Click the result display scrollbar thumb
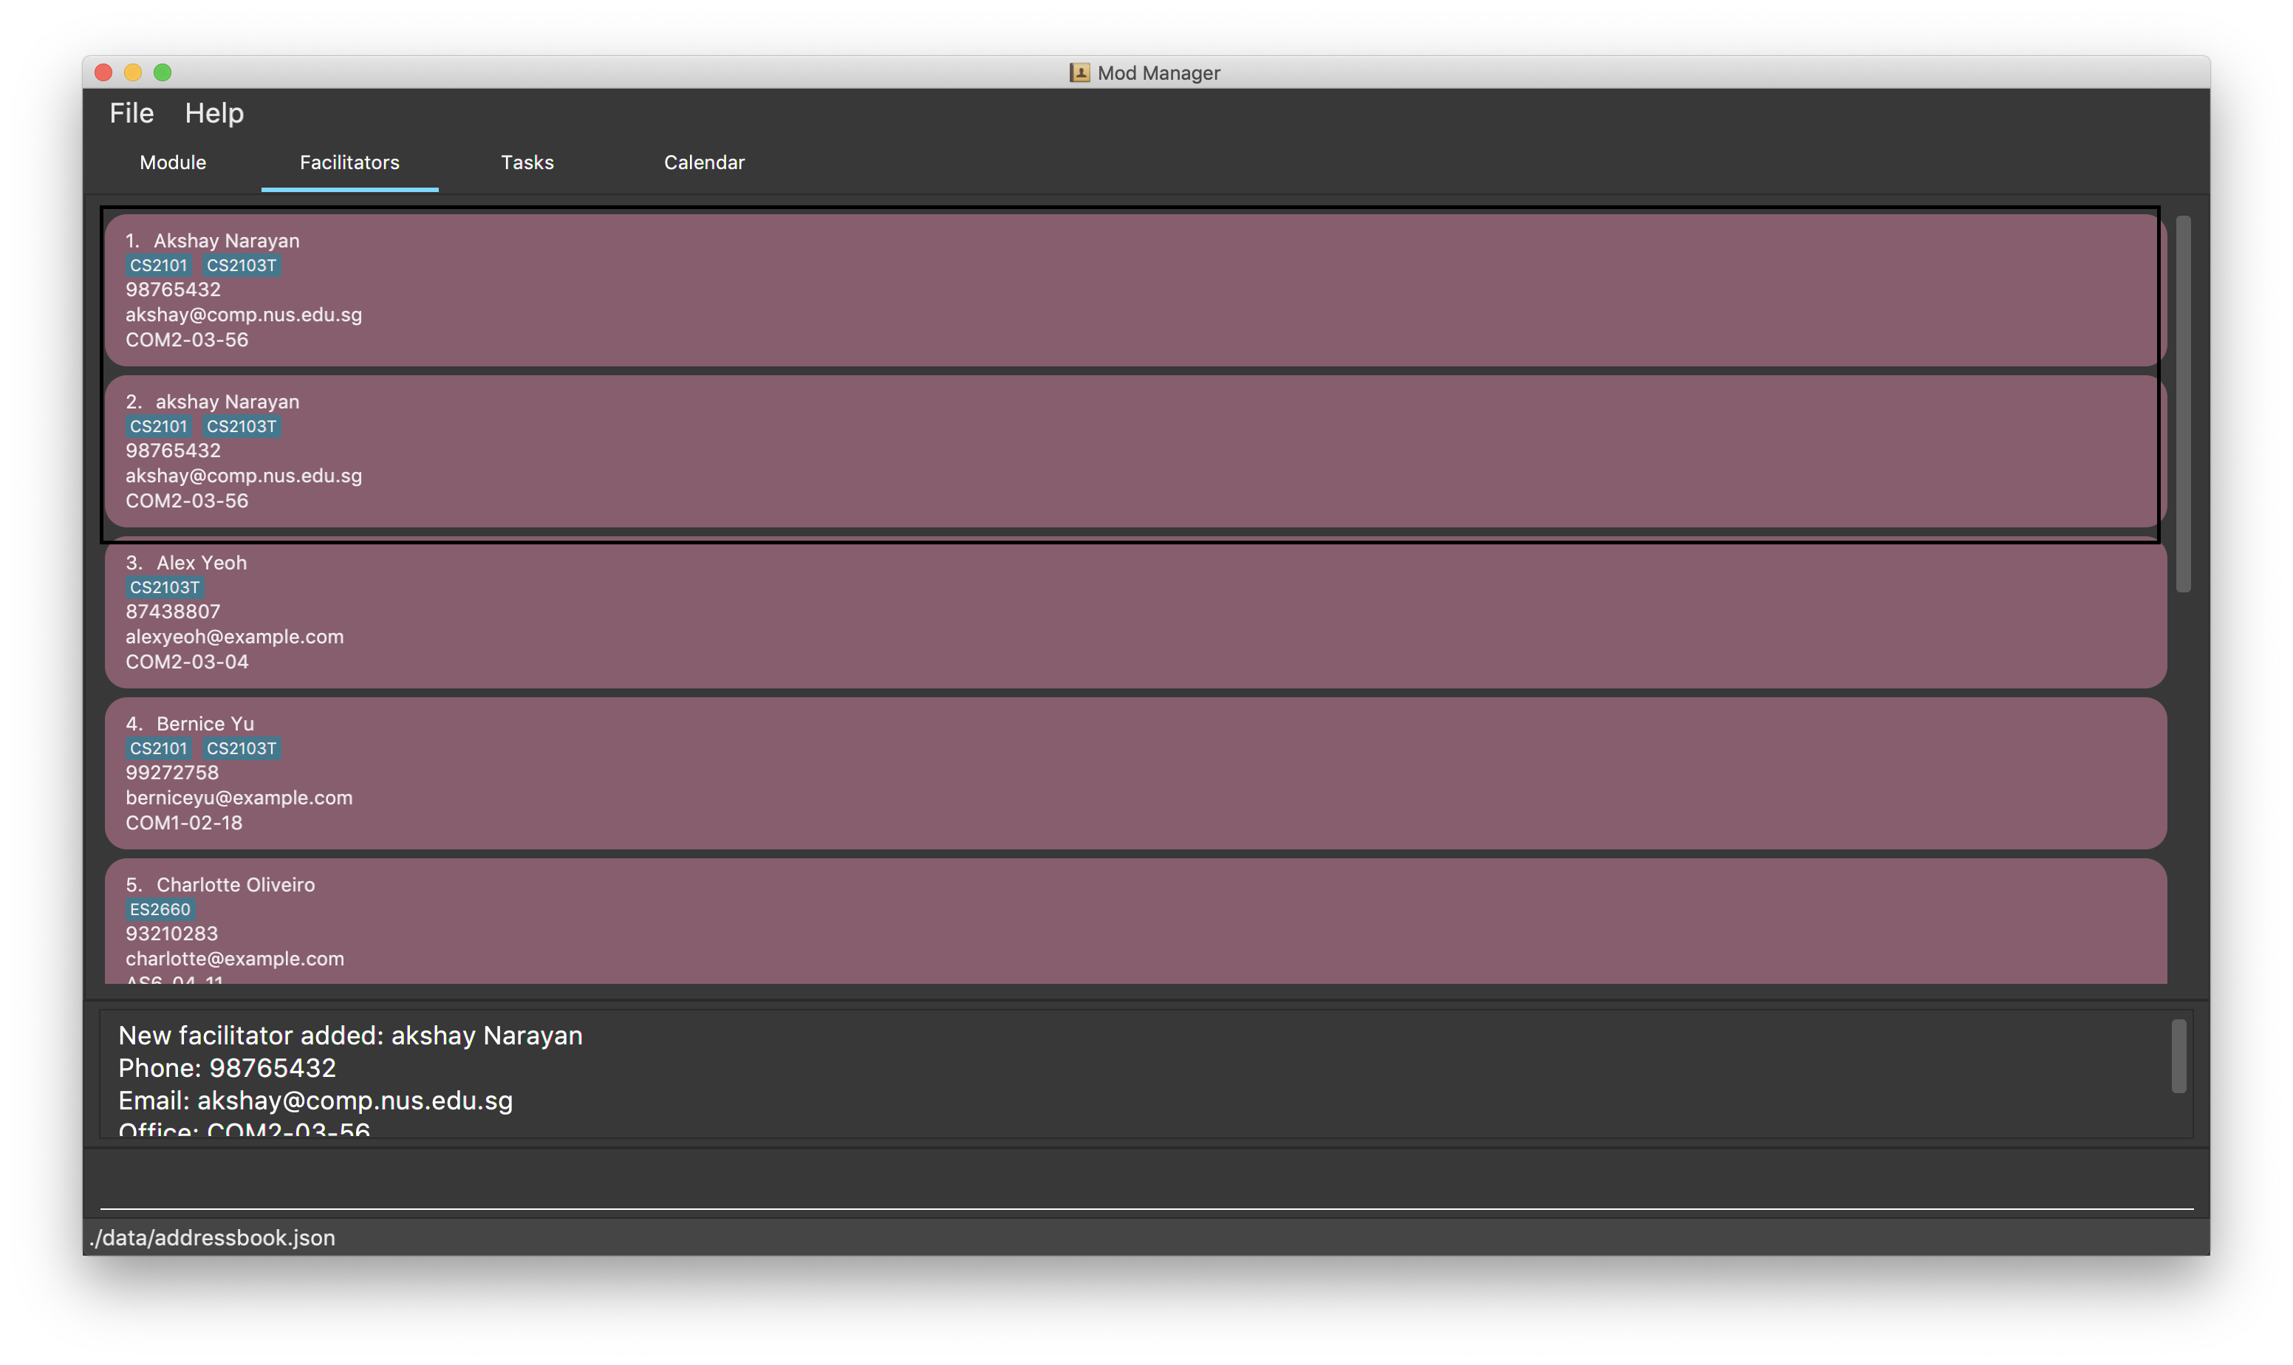Screen dimensions: 2293x1365 point(2178,1056)
